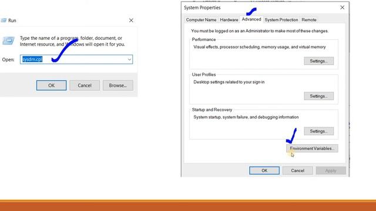Click the 'Open:' label in Run dialog
Image resolution: width=376 pixels, height=211 pixels.
8,60
